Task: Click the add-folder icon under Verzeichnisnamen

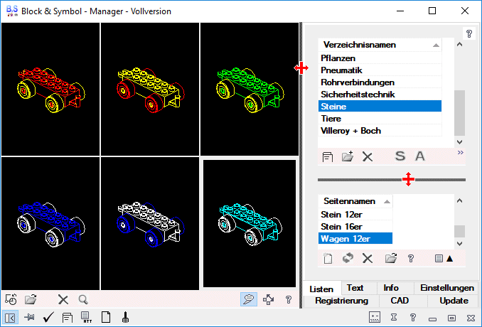Action: (348, 156)
